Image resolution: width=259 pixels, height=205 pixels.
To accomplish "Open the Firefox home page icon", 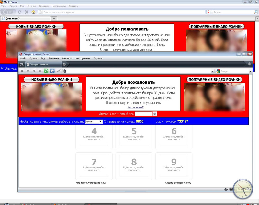I will tap(33, 12).
